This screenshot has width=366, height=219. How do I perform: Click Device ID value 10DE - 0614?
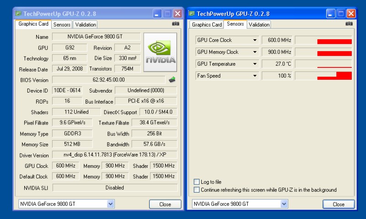67,90
